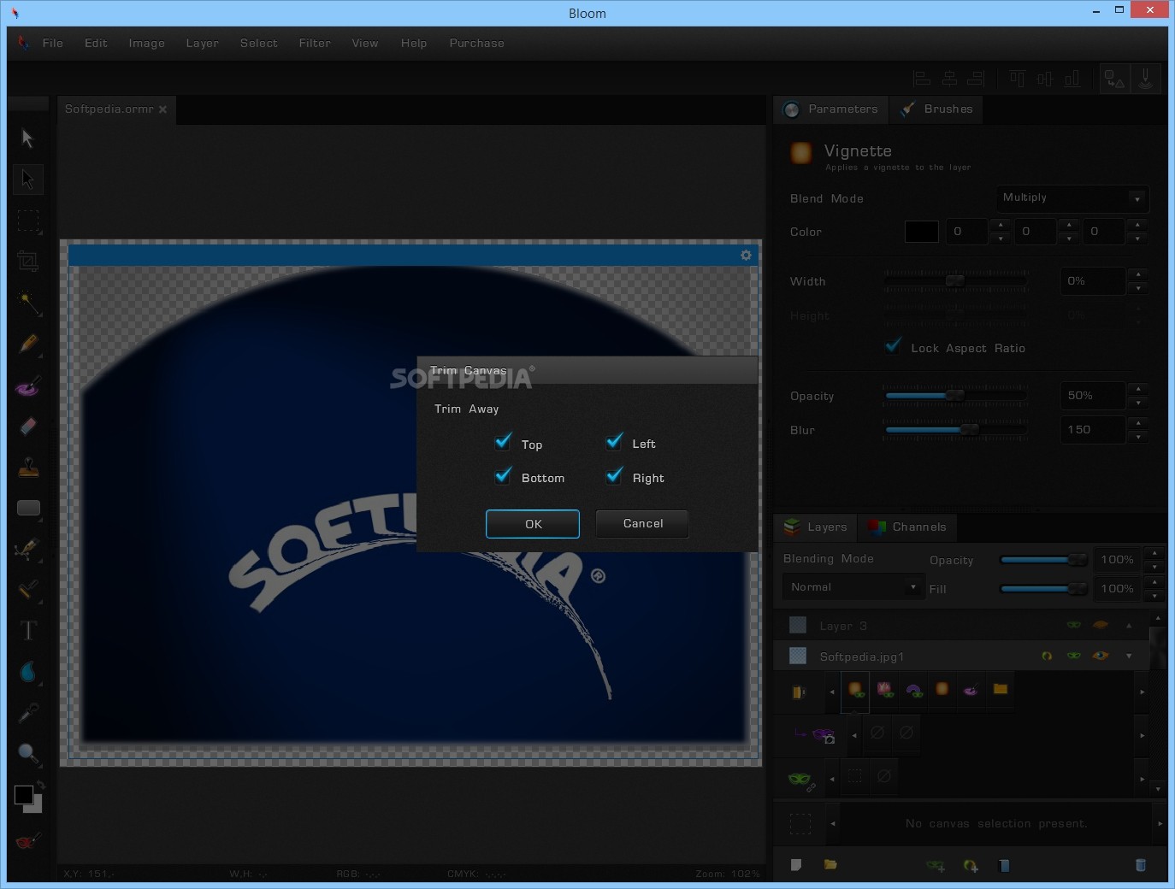Click the foreground color swatch in toolbox
The image size is (1175, 889).
pyautogui.click(x=24, y=795)
